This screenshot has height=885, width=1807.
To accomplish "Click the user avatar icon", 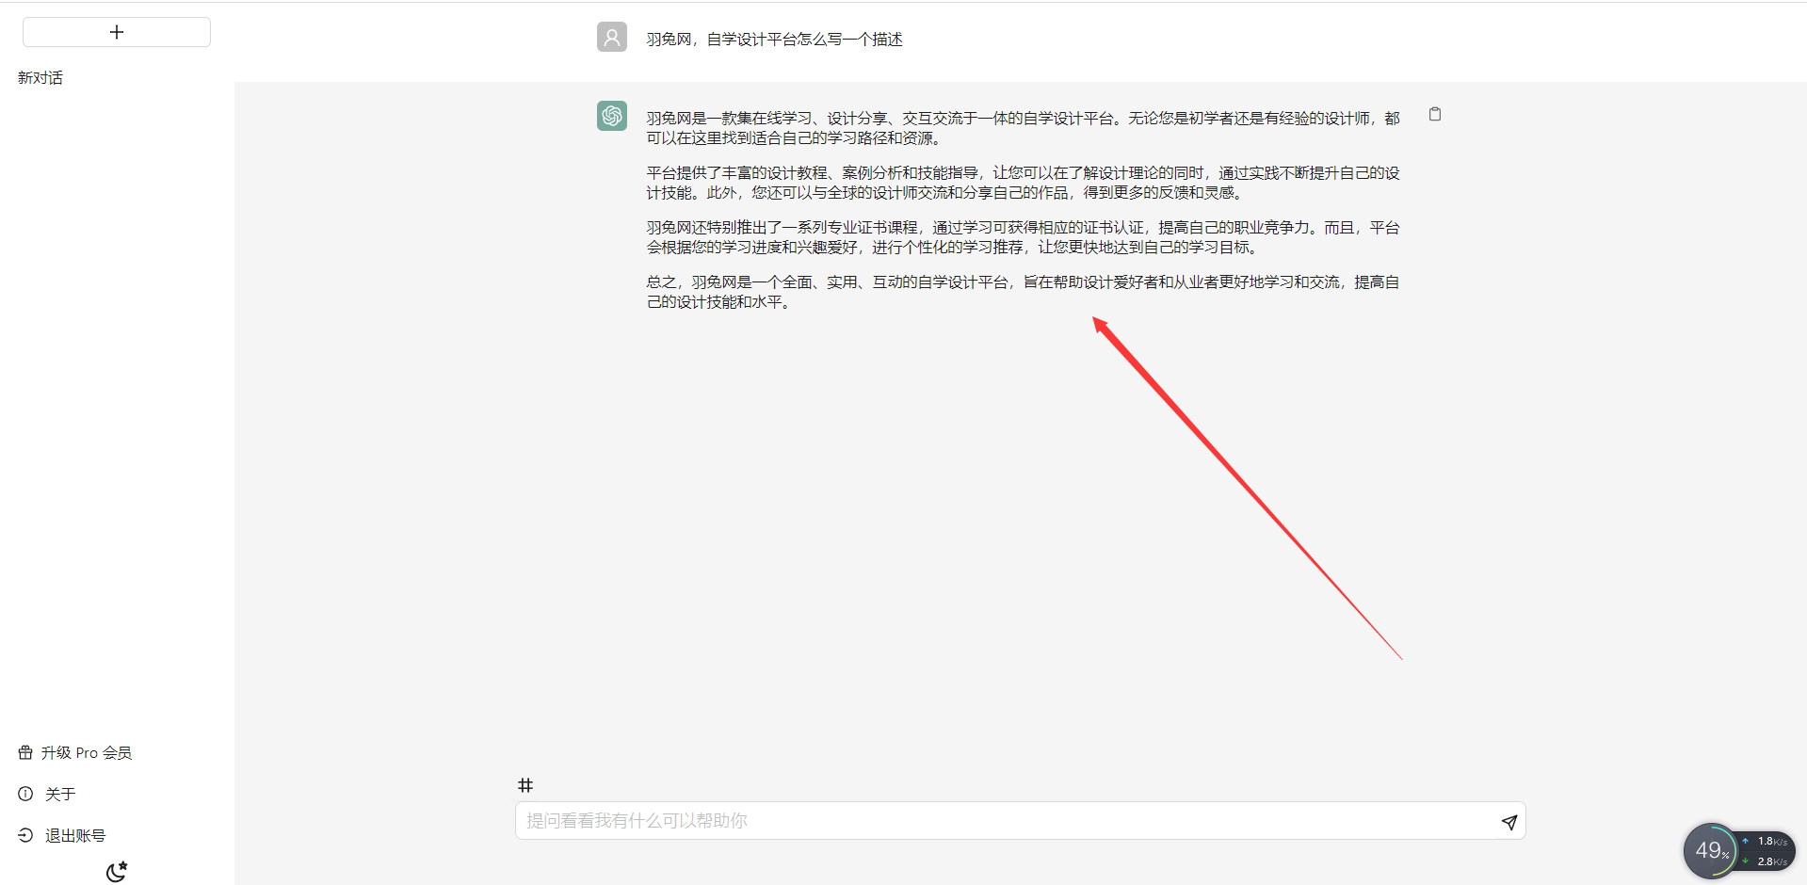I will point(612,37).
